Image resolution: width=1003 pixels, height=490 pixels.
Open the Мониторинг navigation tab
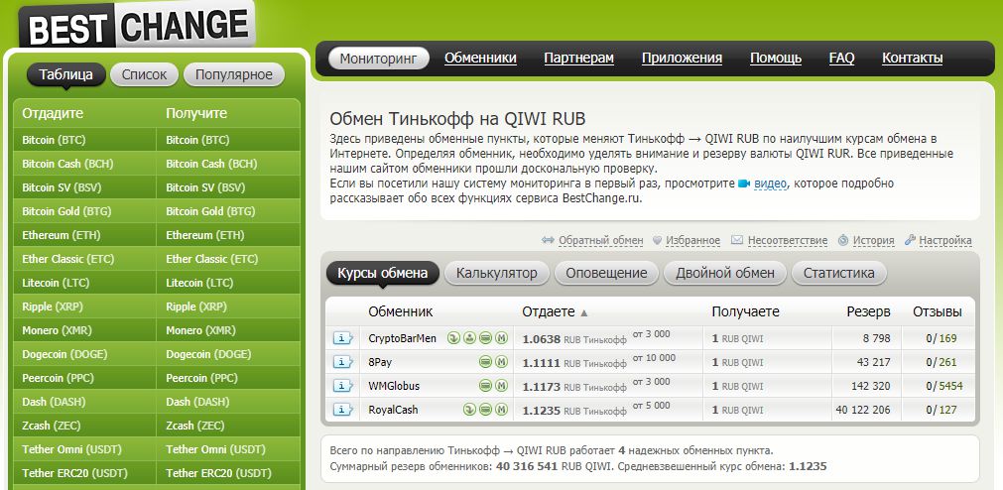click(x=377, y=59)
